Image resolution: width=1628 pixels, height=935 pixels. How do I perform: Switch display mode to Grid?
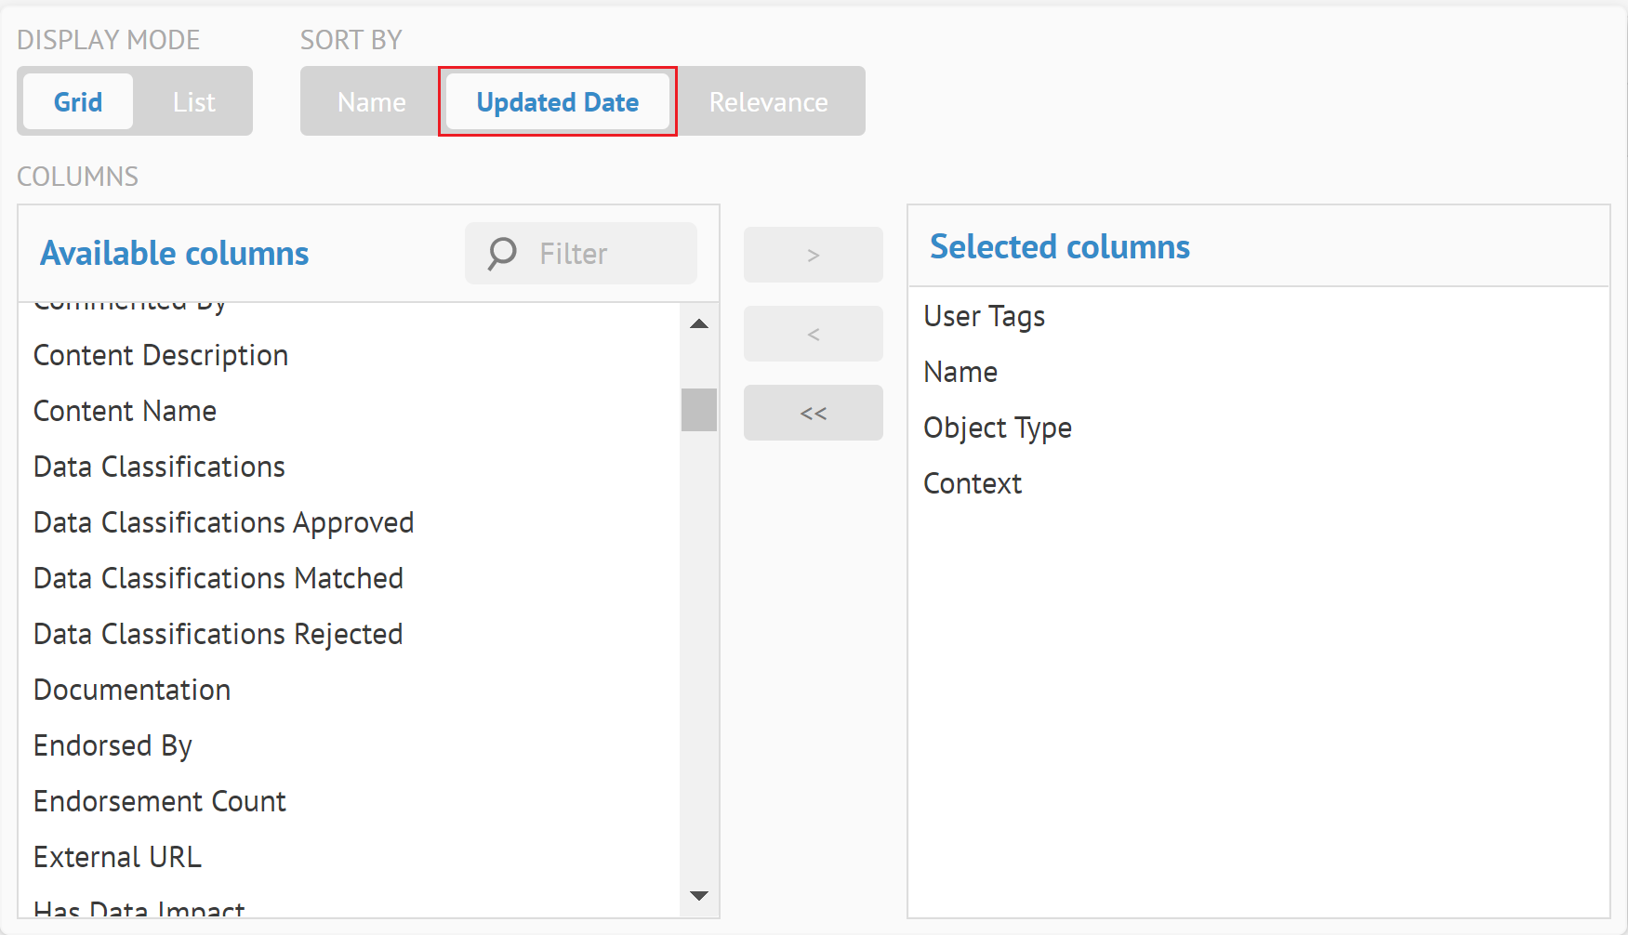tap(78, 101)
